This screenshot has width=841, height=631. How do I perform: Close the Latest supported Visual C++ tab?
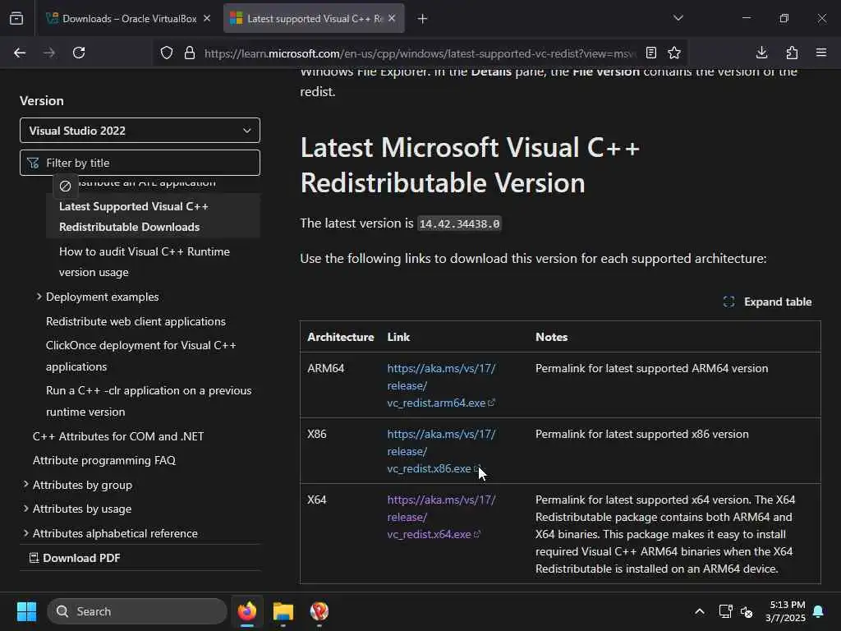click(x=392, y=18)
